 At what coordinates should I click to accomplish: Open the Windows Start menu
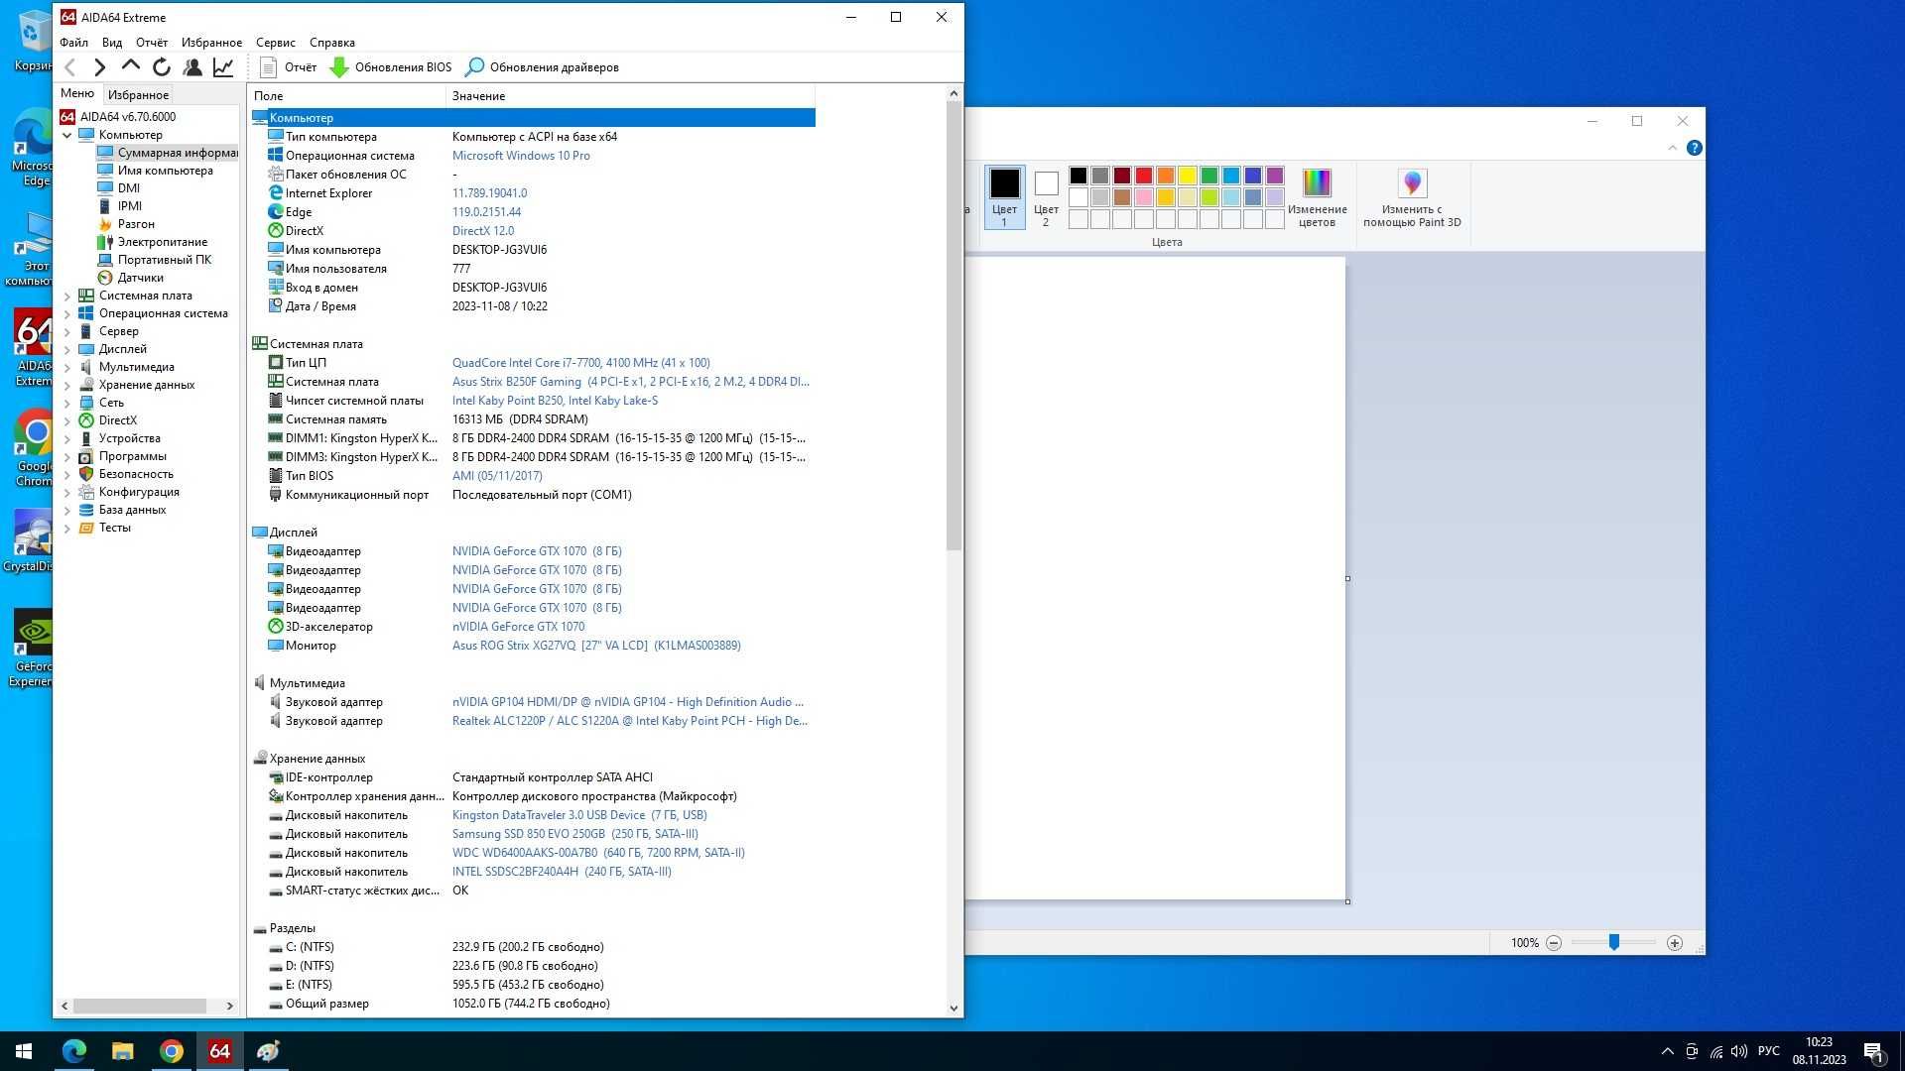24,1051
